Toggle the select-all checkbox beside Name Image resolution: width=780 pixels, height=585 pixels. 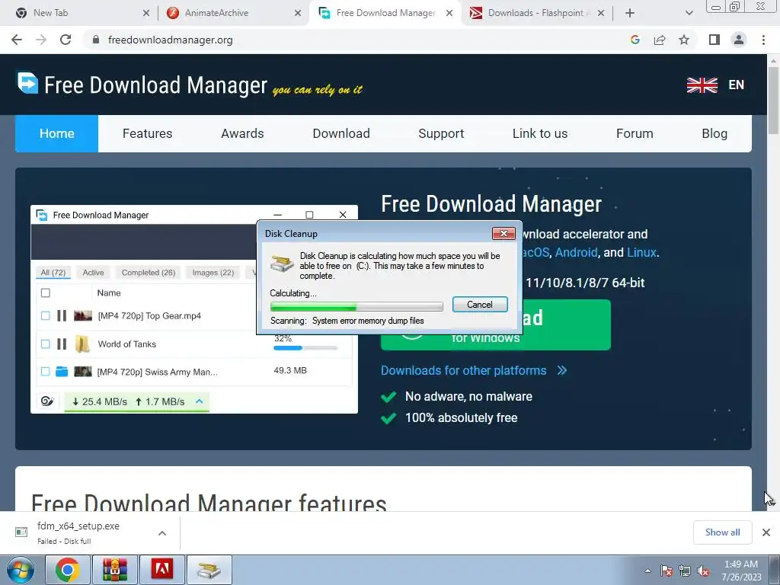[45, 292]
